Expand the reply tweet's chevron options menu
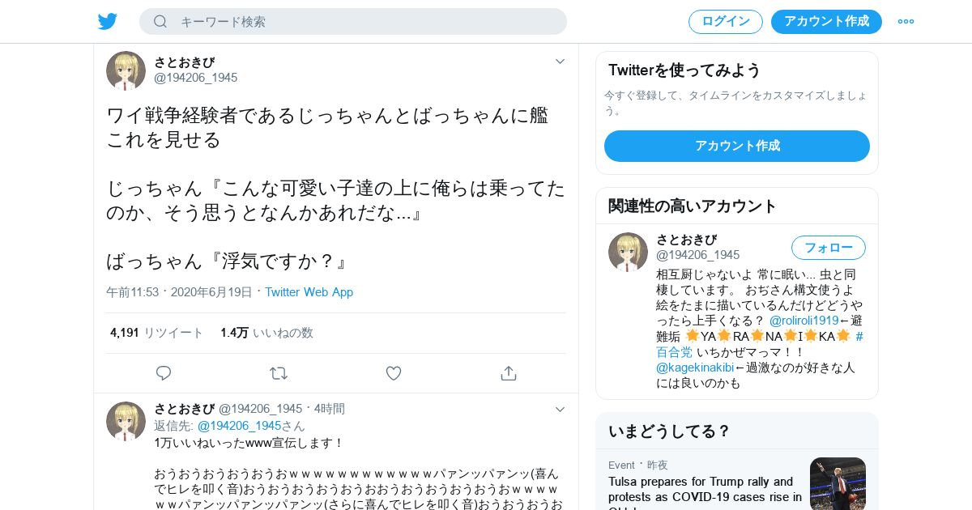This screenshot has width=972, height=510. pyautogui.click(x=560, y=410)
